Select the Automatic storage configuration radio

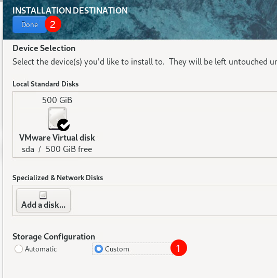point(19,249)
